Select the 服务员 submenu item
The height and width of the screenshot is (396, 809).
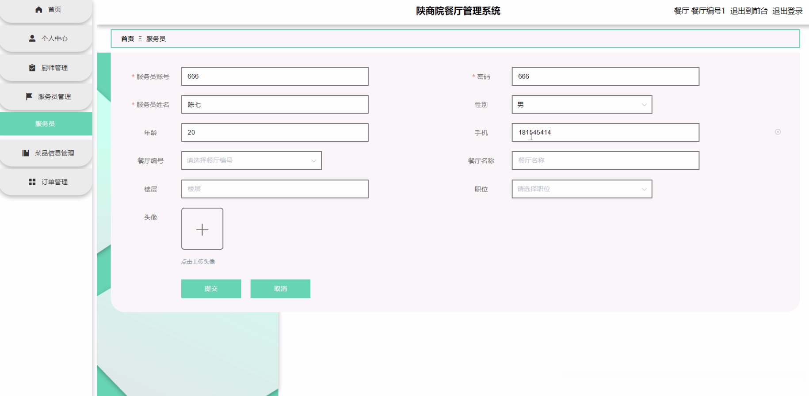[46, 124]
